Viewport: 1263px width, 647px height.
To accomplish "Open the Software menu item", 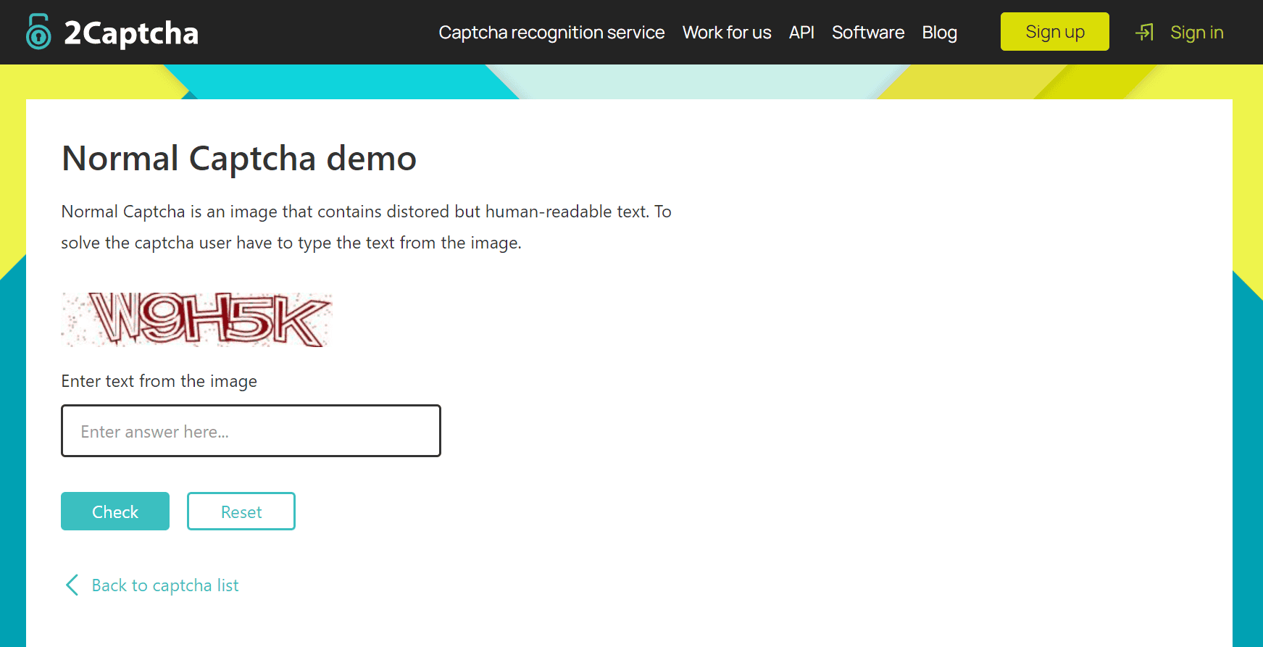I will 868,33.
